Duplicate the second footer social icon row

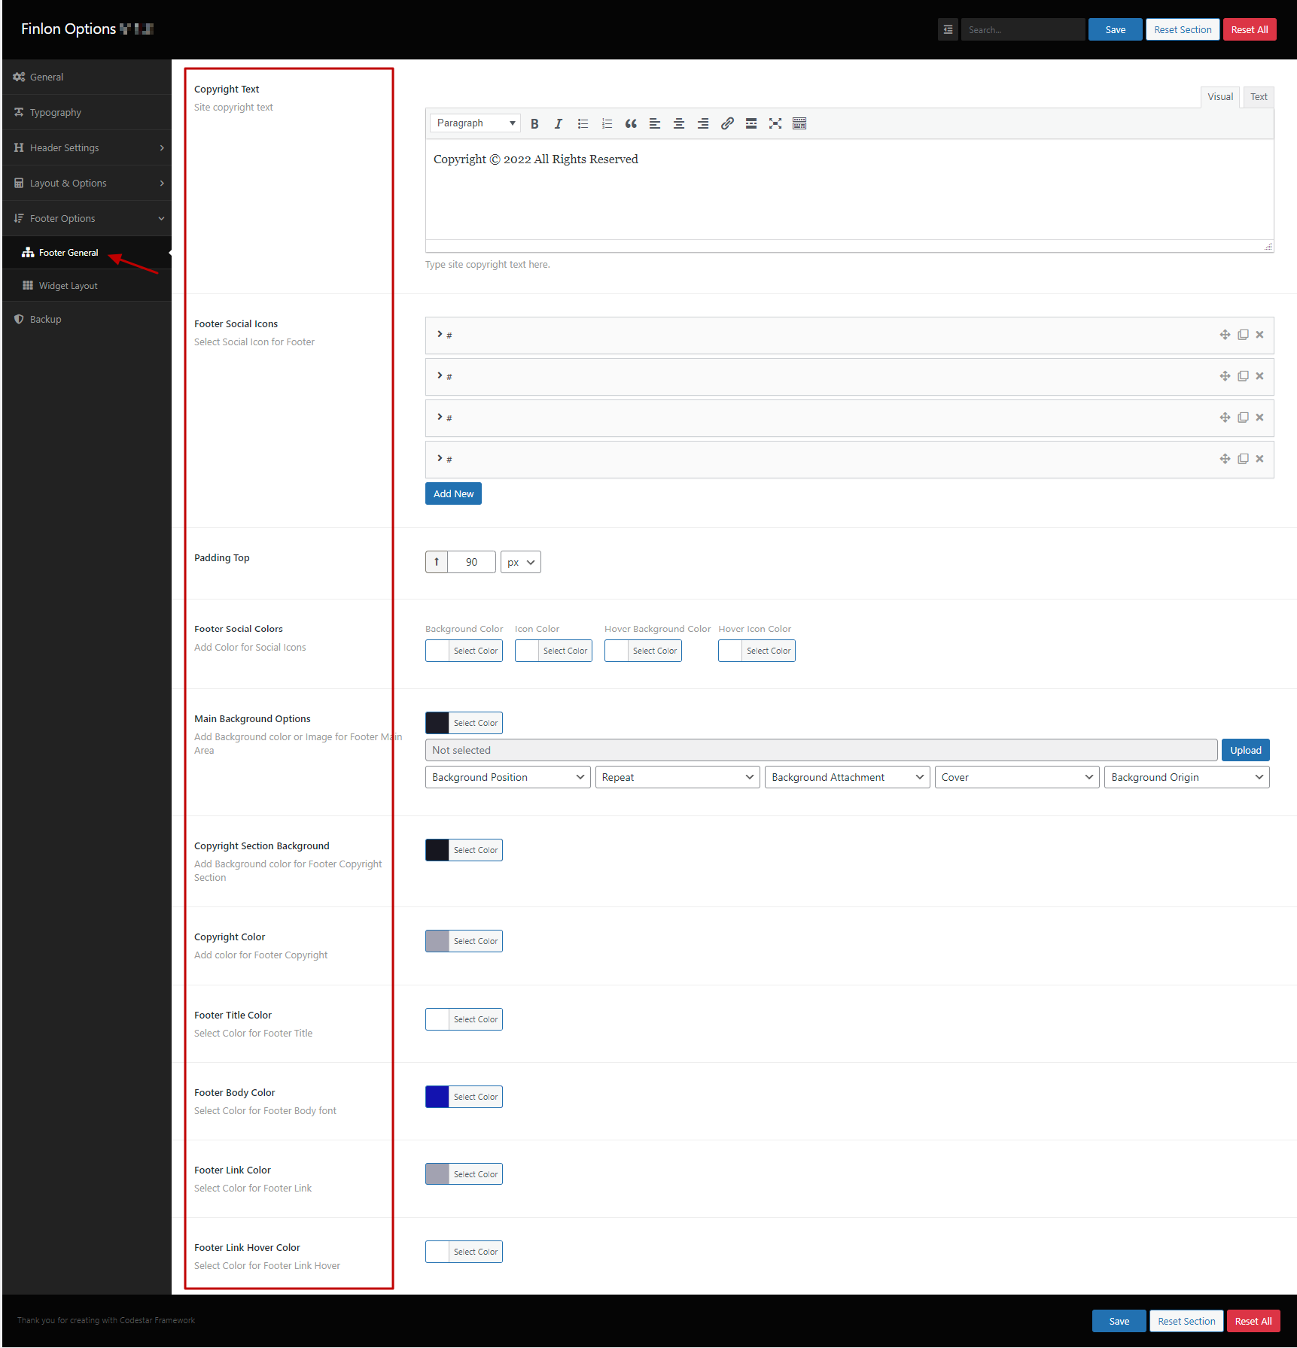click(x=1243, y=376)
